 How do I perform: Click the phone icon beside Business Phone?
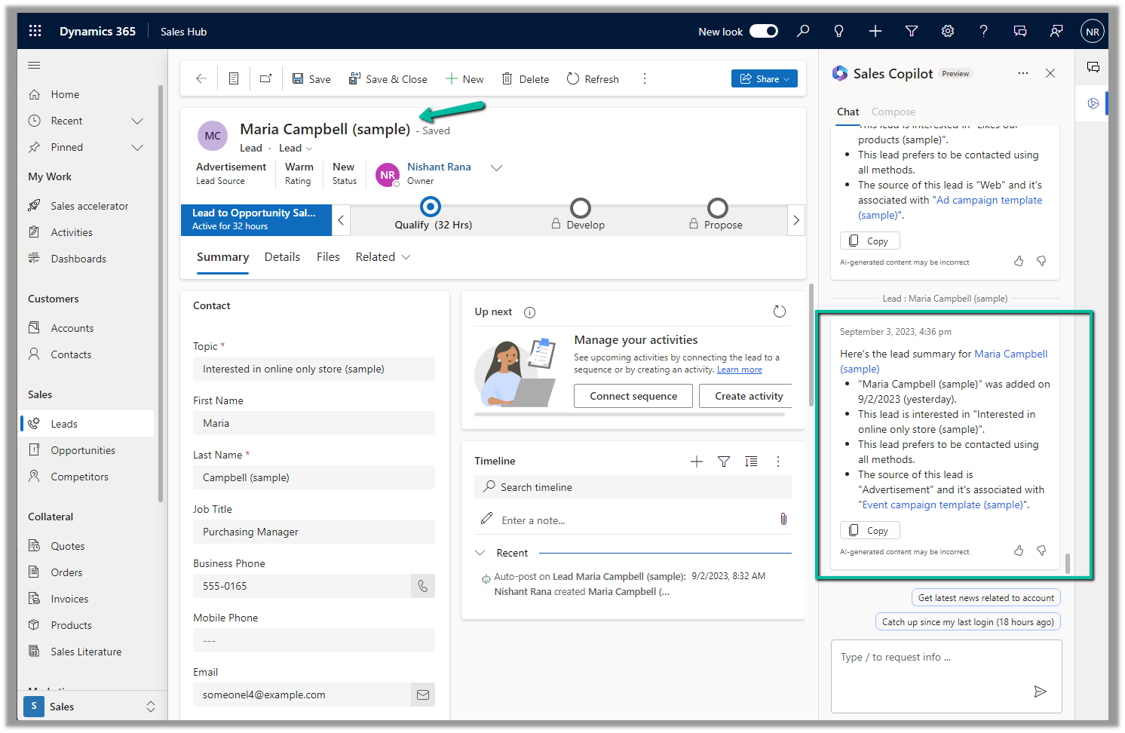(422, 586)
